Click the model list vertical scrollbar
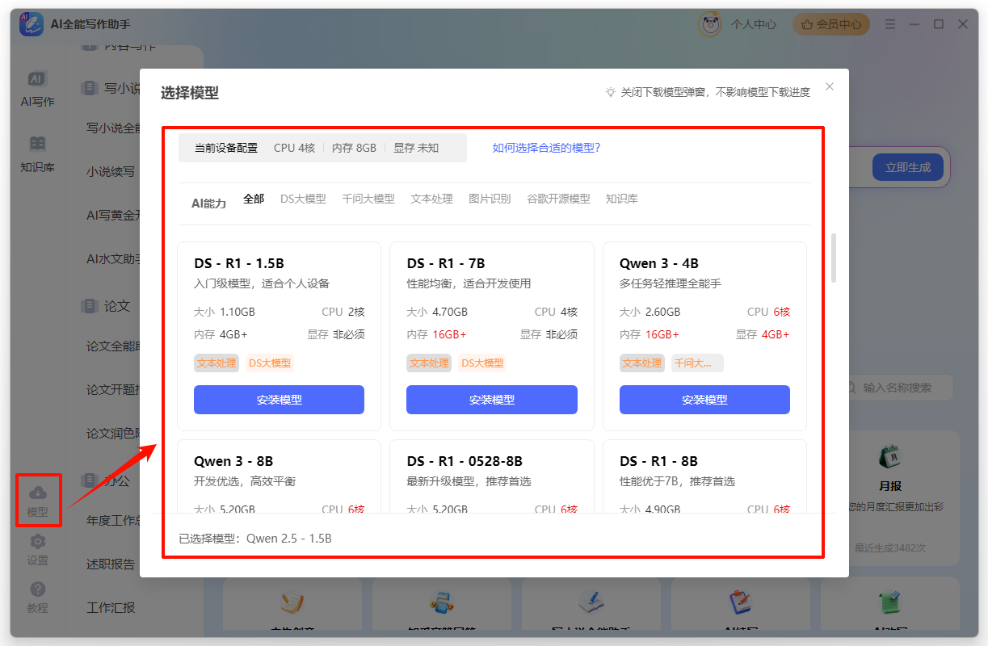The image size is (988, 646). click(834, 258)
